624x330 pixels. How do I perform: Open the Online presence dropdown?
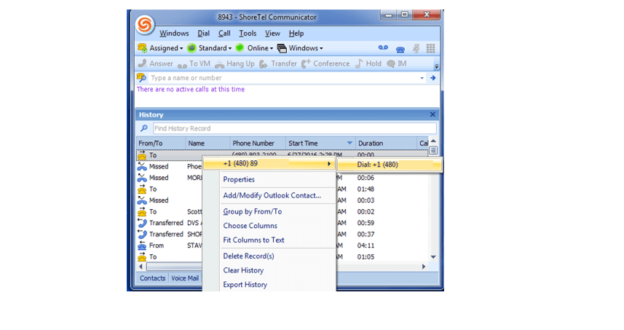point(254,48)
